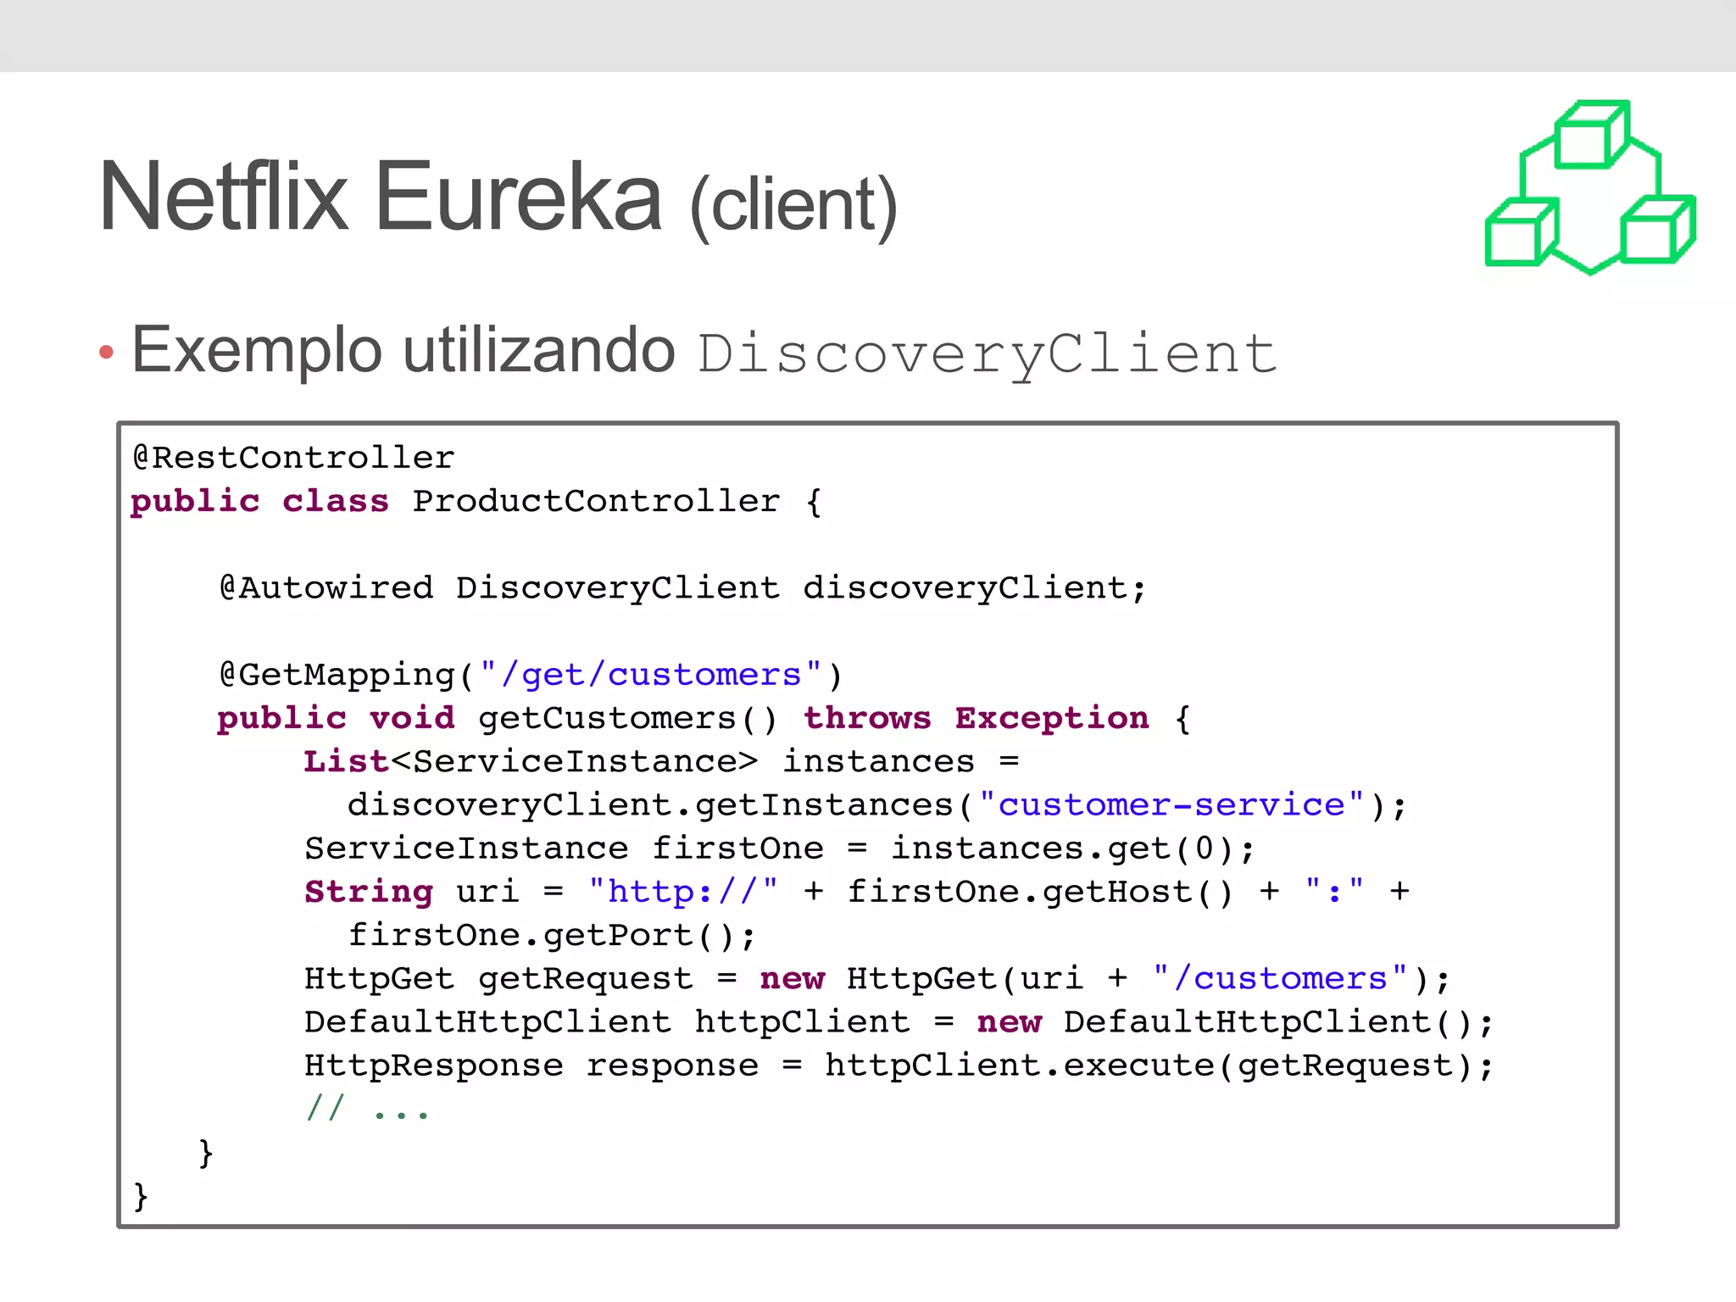Click the 'Exemplo utilizando DiscoveryClient' bullet text
Screen dimensions: 1736x1302
[x=704, y=351]
